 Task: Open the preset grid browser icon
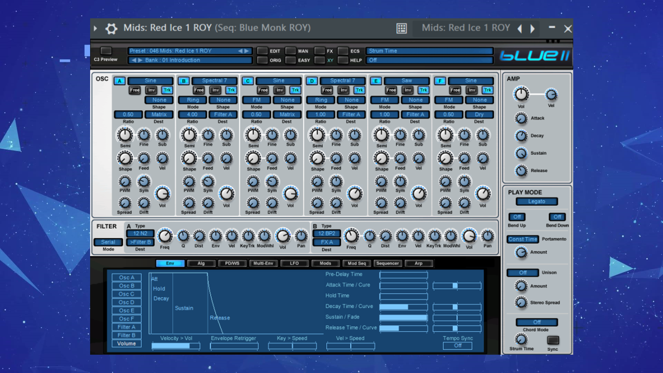(x=402, y=28)
